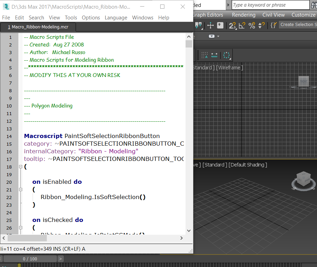Click the soft selection dotted-circle ribbon icon
The image size is (317, 267).
[226, 54]
